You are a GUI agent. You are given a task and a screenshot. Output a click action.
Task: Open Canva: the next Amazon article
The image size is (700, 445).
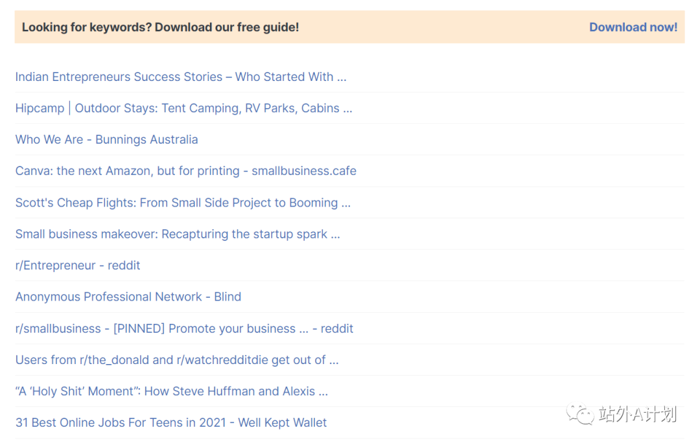[185, 171]
